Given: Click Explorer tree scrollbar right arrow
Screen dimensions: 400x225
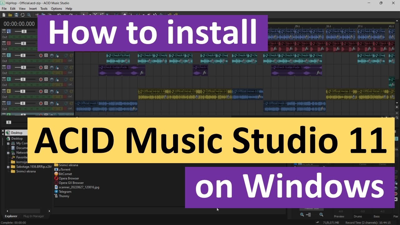Looking at the screenshot, I should click(x=49, y=211).
